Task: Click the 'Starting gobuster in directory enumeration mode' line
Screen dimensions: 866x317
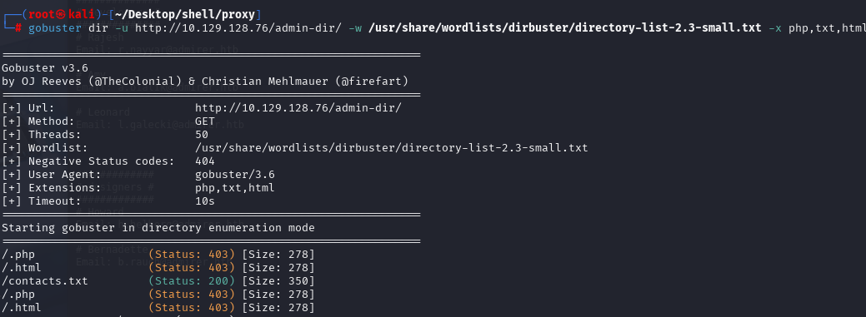Action: coord(158,228)
